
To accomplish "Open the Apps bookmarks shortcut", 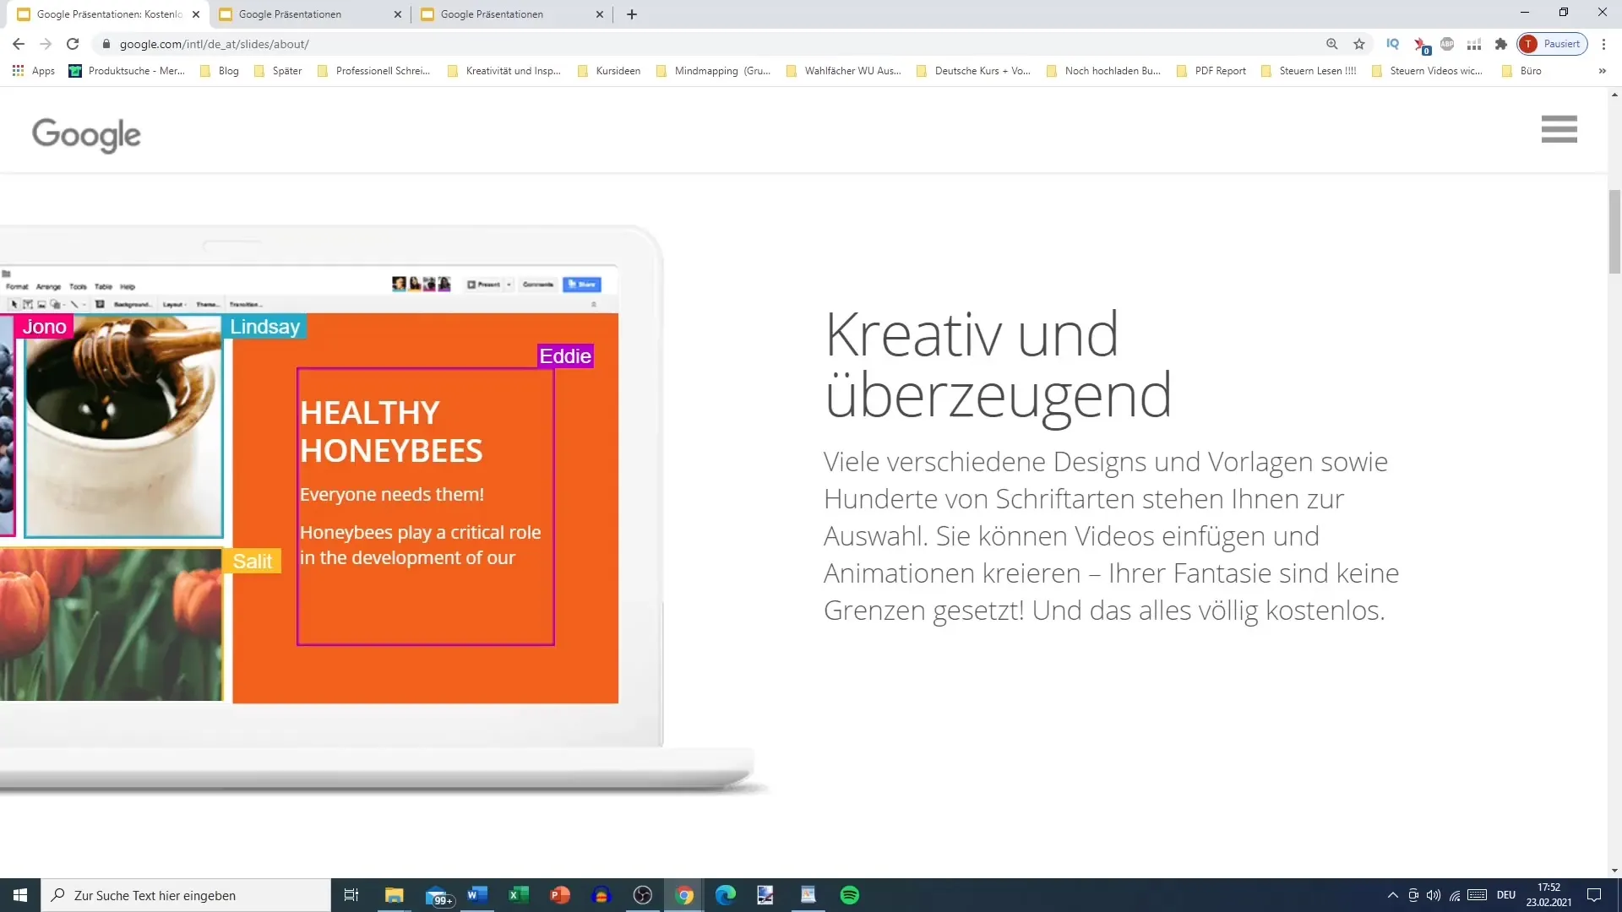I will click(x=34, y=71).
